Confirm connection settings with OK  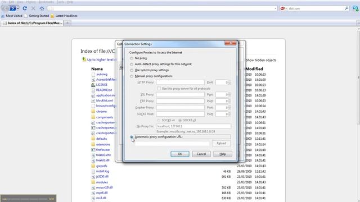180,154
